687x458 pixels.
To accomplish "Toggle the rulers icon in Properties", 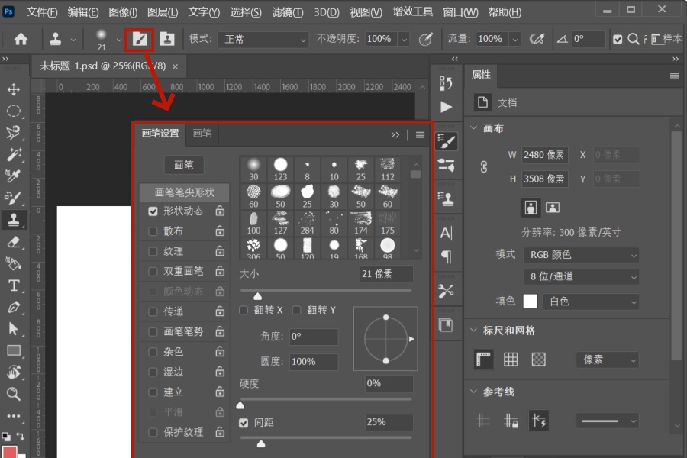I will point(484,360).
